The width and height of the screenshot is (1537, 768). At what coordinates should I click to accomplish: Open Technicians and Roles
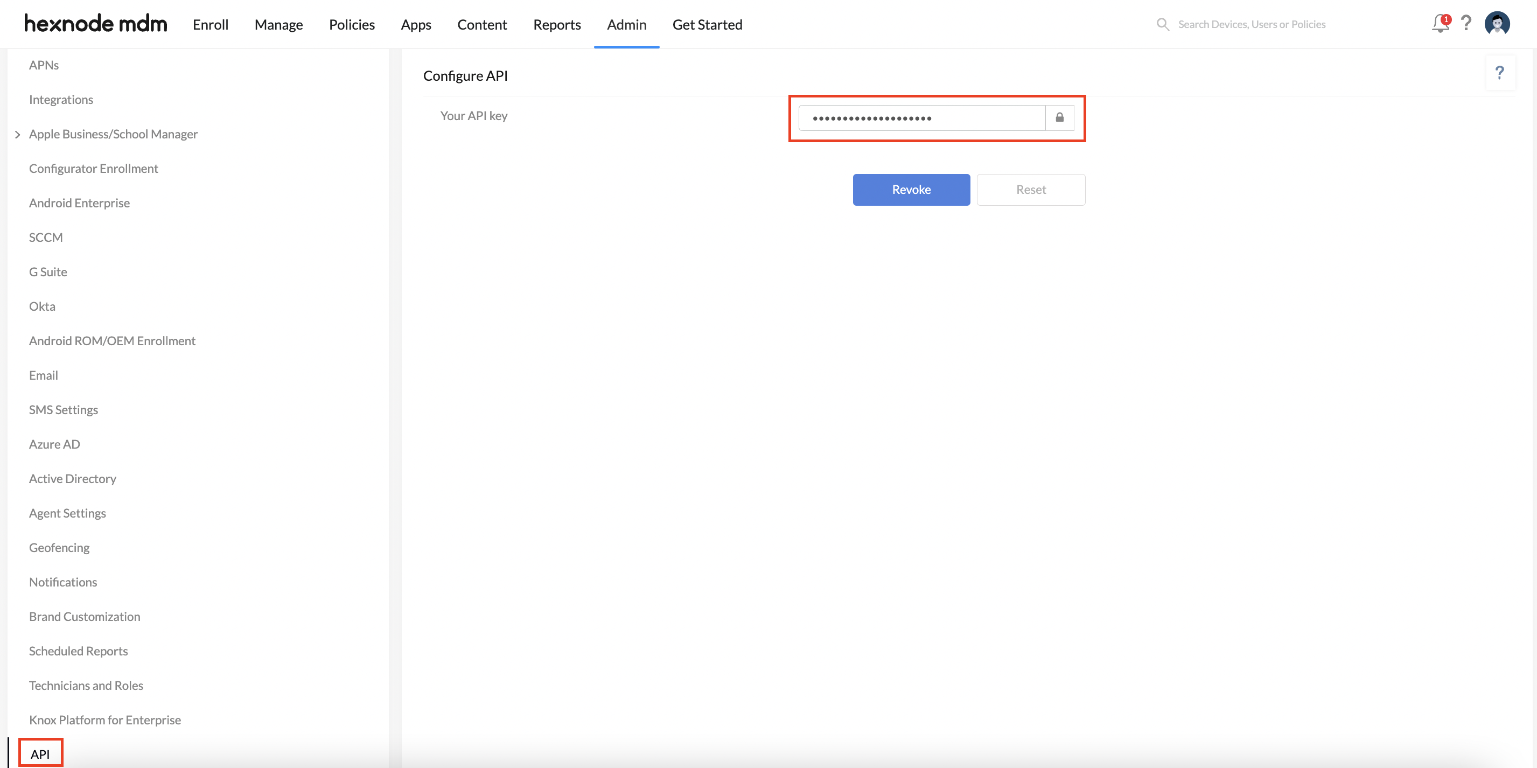click(86, 686)
